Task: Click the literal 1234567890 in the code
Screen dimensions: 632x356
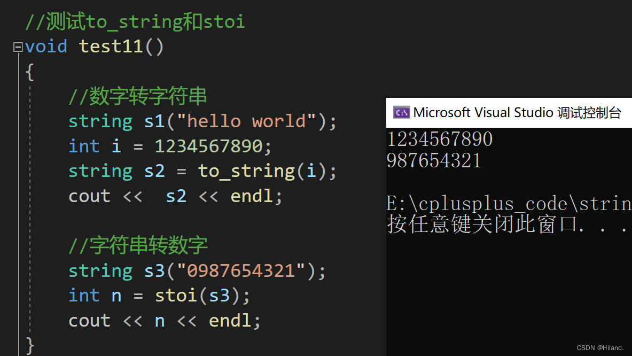Action: (x=209, y=145)
